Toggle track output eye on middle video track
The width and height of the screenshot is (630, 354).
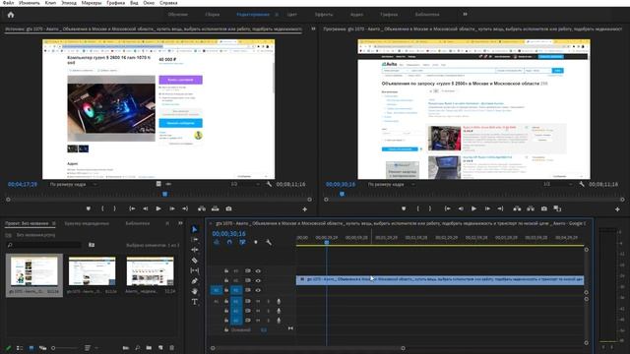(x=258, y=280)
